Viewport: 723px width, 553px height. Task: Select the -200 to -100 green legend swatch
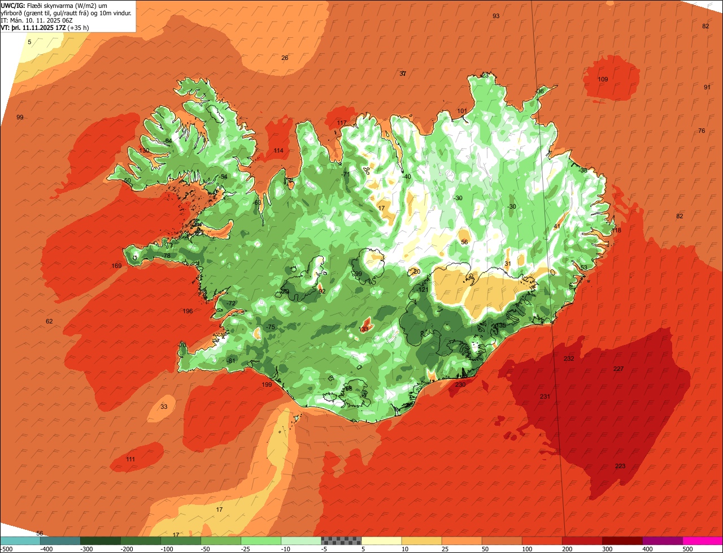click(141, 541)
